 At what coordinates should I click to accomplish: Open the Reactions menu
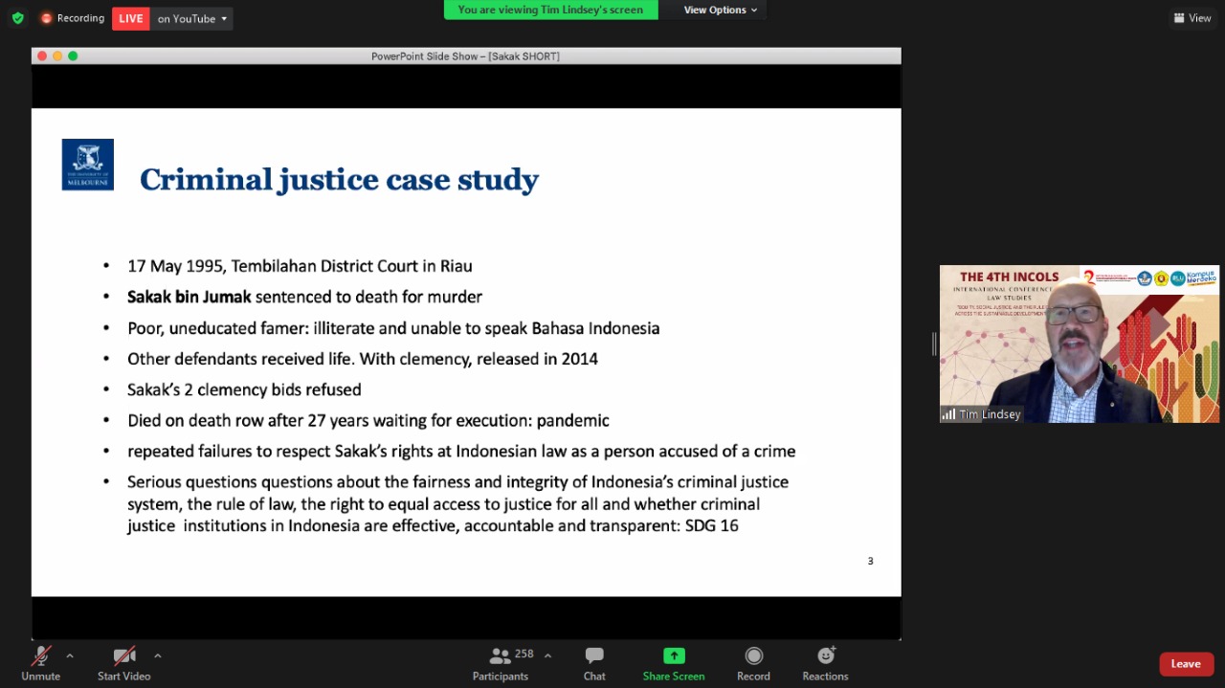click(x=825, y=663)
